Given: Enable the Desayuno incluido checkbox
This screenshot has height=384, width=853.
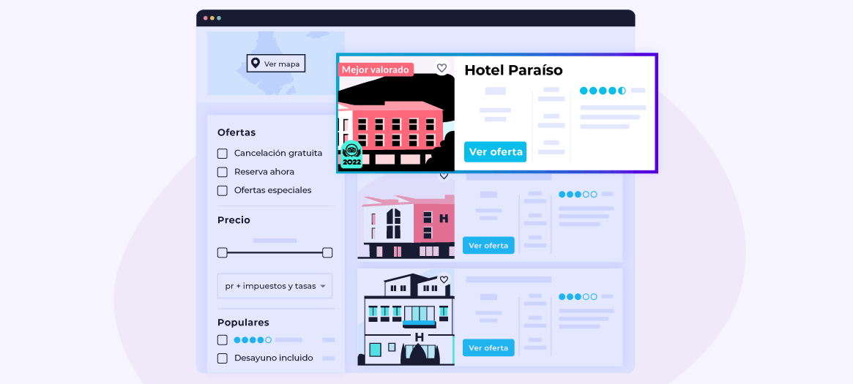Looking at the screenshot, I should coord(222,358).
